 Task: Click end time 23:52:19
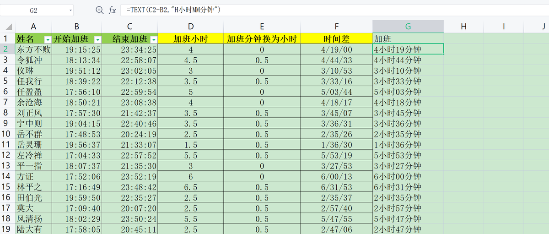(x=130, y=176)
